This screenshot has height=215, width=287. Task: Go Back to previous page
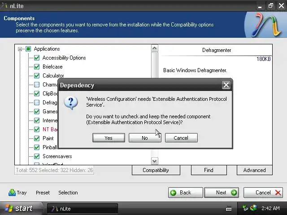click(185, 193)
